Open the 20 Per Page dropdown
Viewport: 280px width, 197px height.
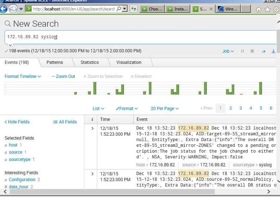165,109
